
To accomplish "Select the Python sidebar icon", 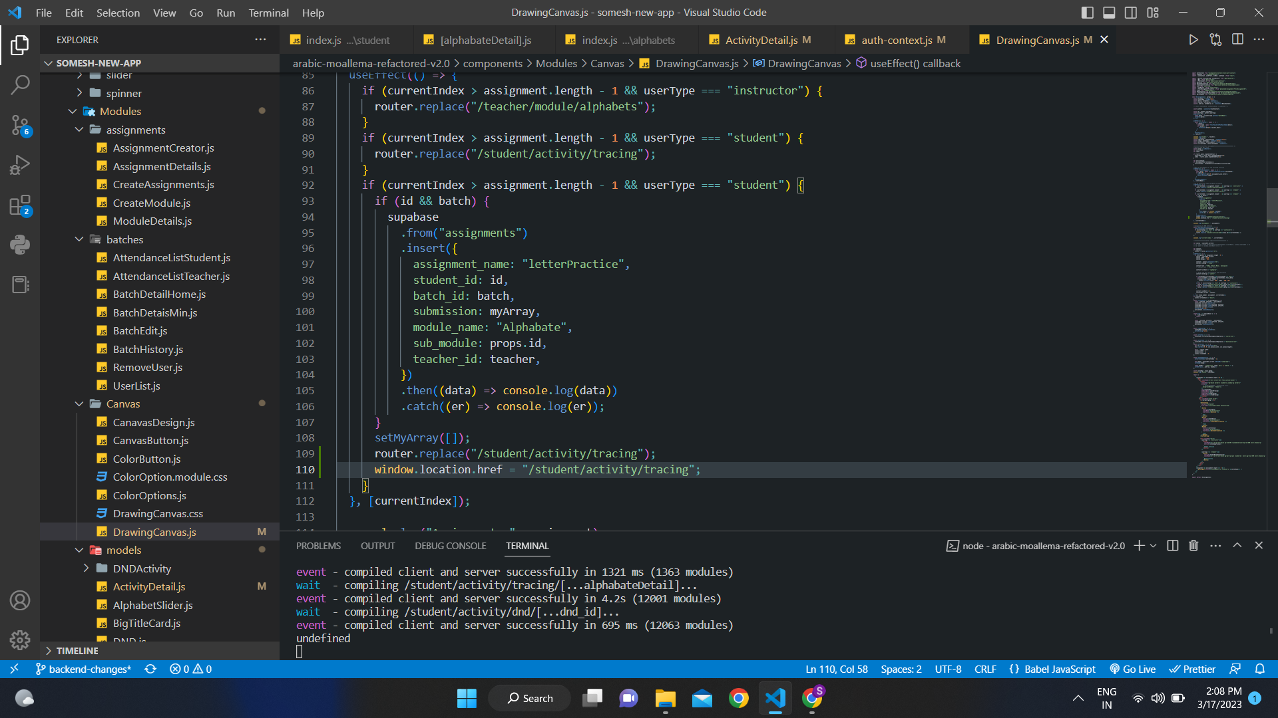I will coord(19,245).
